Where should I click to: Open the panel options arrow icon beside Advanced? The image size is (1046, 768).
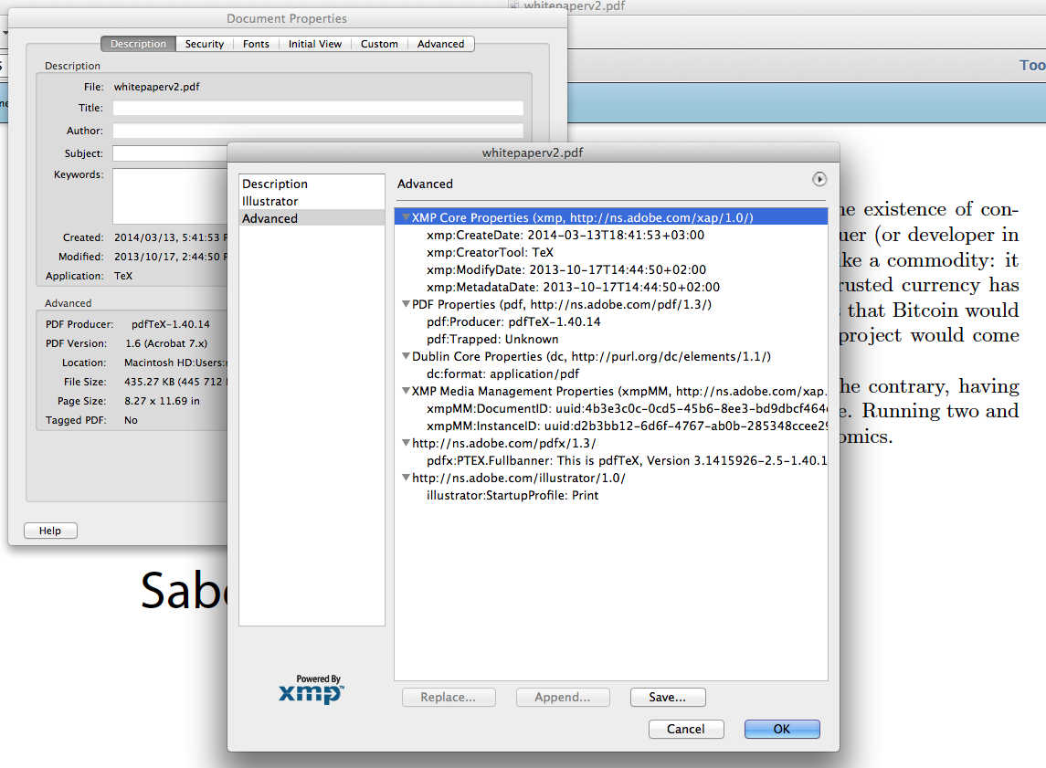pos(819,179)
